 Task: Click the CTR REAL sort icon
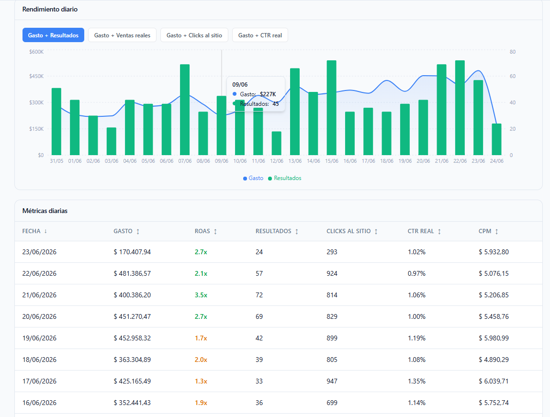439,231
